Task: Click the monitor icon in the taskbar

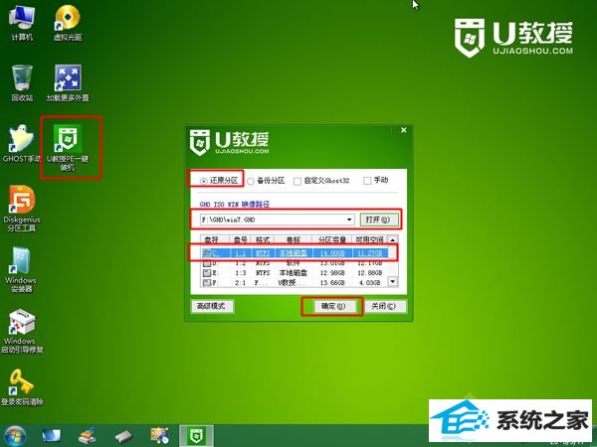Action: (51, 436)
